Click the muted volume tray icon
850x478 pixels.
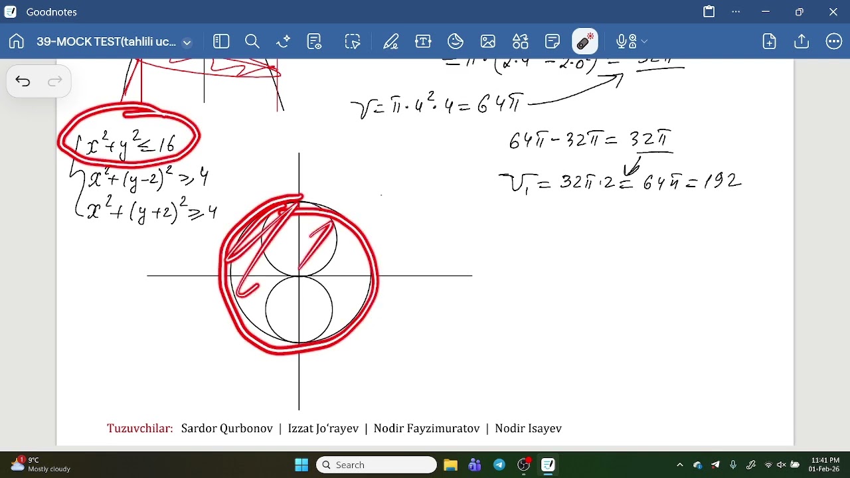(x=782, y=465)
